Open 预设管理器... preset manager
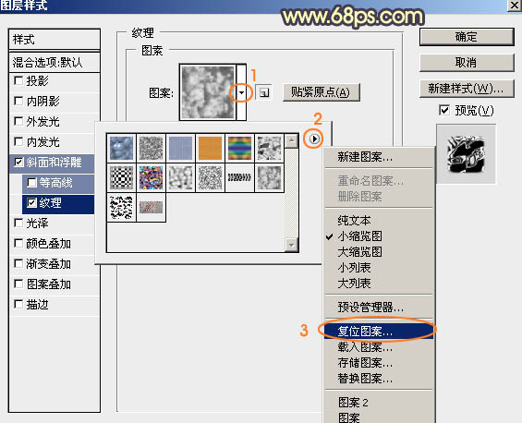 pyautogui.click(x=379, y=308)
